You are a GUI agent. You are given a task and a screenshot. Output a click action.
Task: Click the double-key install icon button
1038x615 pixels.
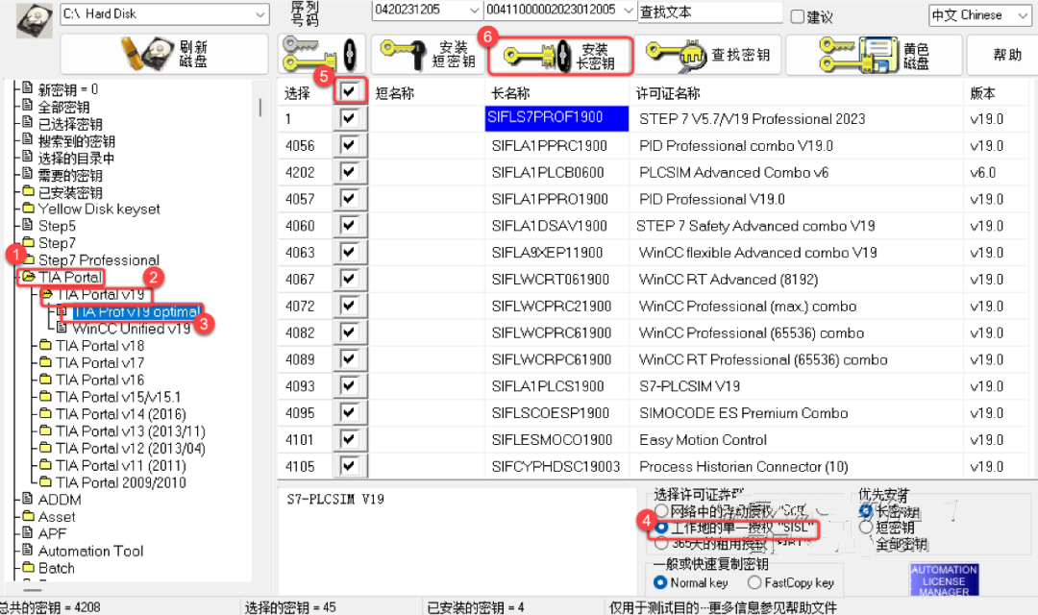point(321,54)
